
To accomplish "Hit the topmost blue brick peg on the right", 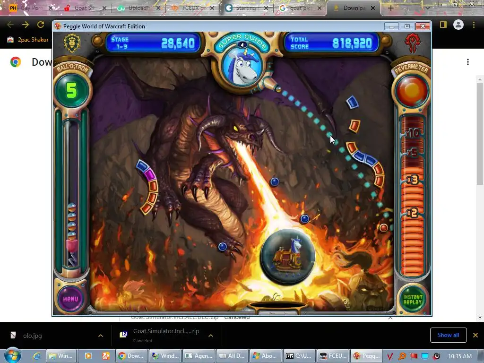I will click(353, 103).
